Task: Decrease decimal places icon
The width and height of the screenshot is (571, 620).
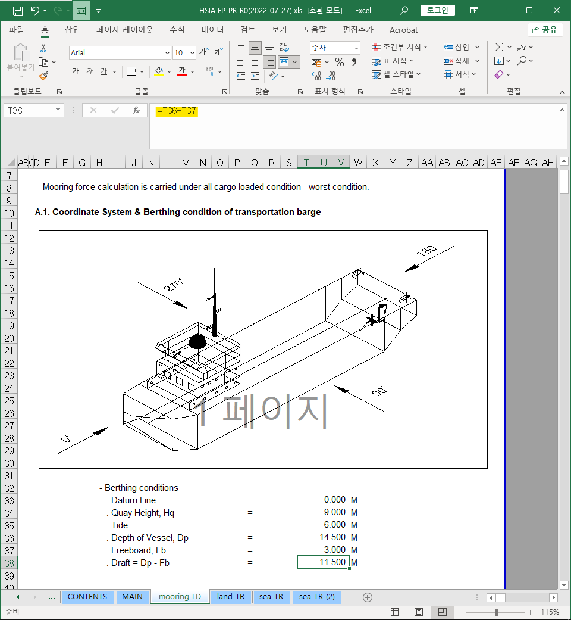Action: (x=331, y=76)
